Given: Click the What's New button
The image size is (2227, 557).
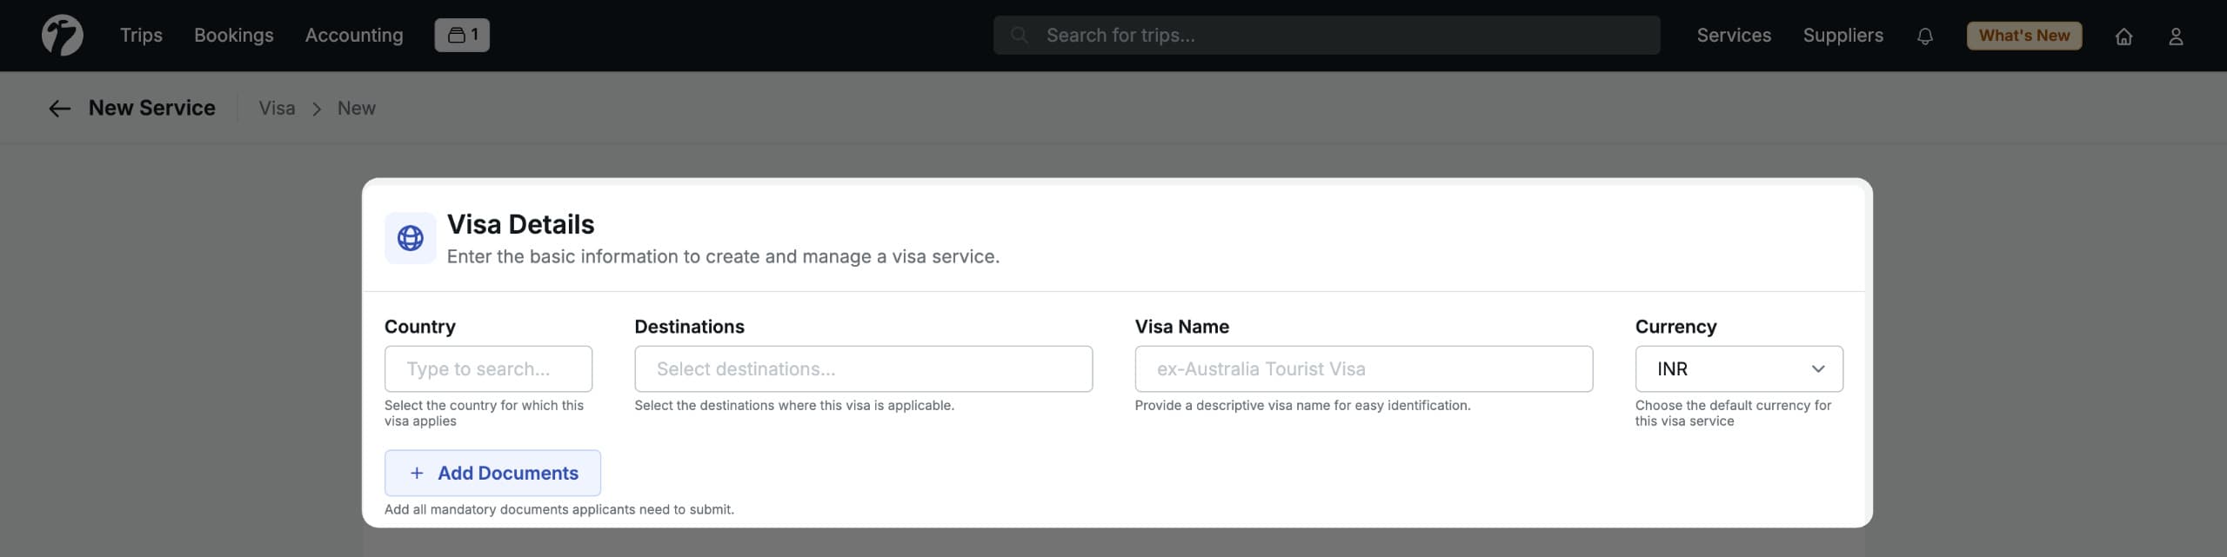Looking at the screenshot, I should coord(2024,36).
